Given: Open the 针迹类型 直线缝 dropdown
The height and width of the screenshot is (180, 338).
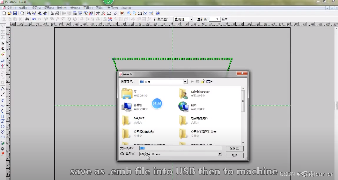Looking at the screenshot, I should [191, 19].
